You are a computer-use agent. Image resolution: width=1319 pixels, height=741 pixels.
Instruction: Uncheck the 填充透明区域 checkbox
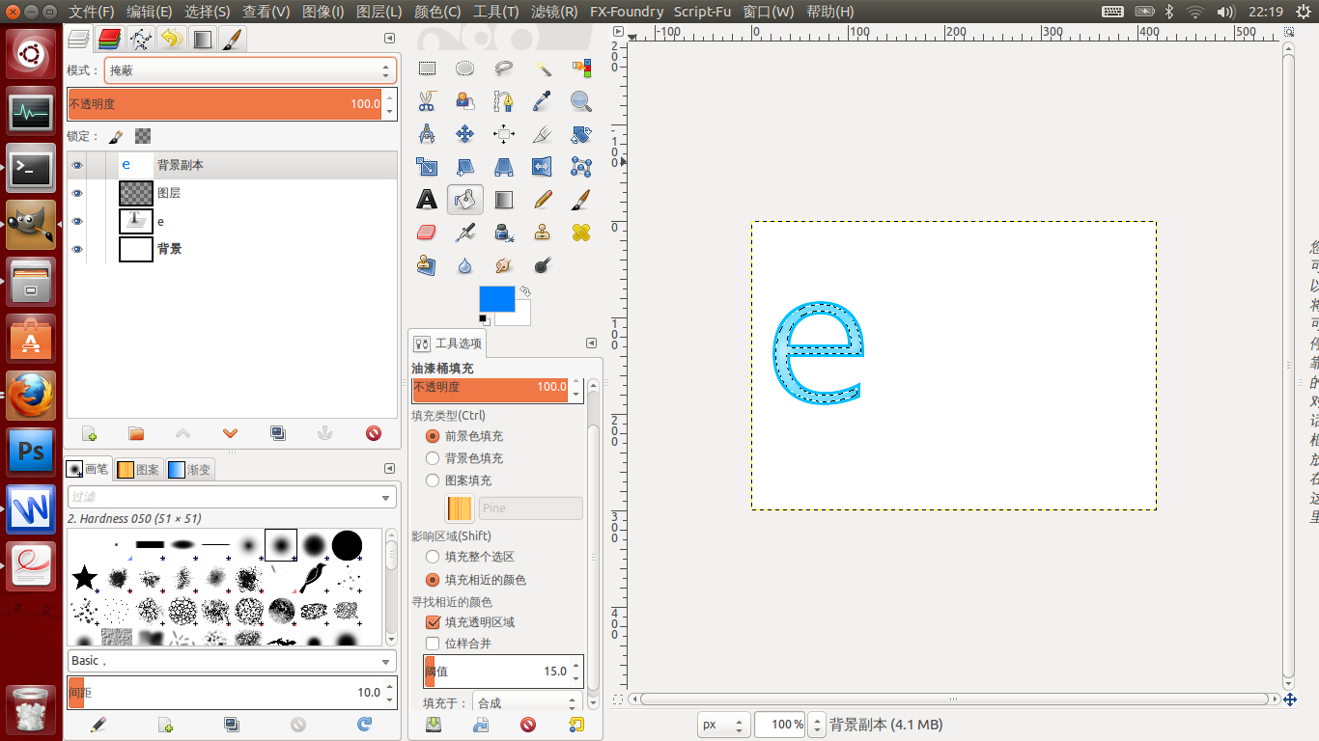[x=433, y=622]
